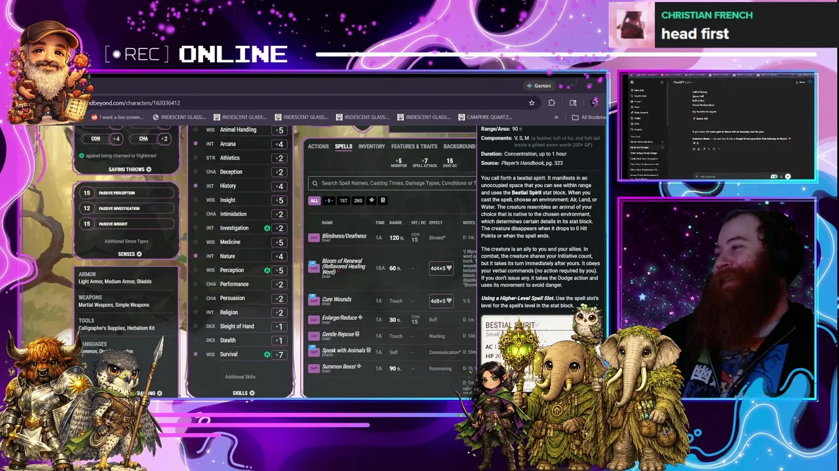839x471 pixels.
Task: Click the Arcana proficiency dot
Action: tap(195, 144)
